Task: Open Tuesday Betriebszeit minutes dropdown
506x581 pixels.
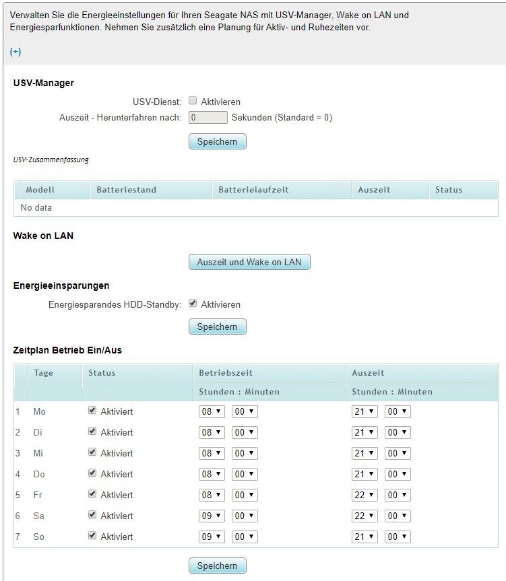Action: (245, 432)
